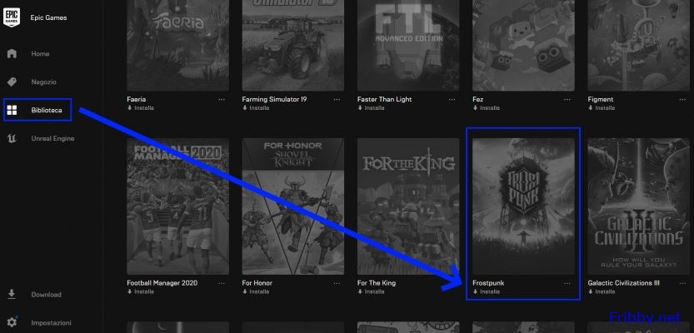694x333 pixels.
Task: Click Installa under Football Manager 2020
Action: (x=141, y=292)
